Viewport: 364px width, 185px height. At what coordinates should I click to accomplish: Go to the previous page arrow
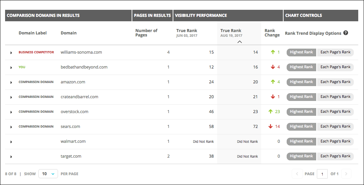tap(297, 174)
